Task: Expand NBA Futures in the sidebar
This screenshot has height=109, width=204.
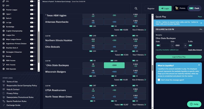Action: pyautogui.click(x=35, y=60)
